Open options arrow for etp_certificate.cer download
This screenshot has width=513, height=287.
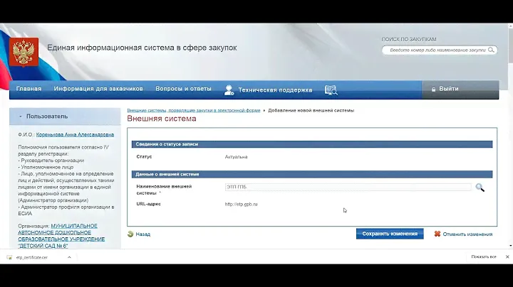tap(69, 257)
